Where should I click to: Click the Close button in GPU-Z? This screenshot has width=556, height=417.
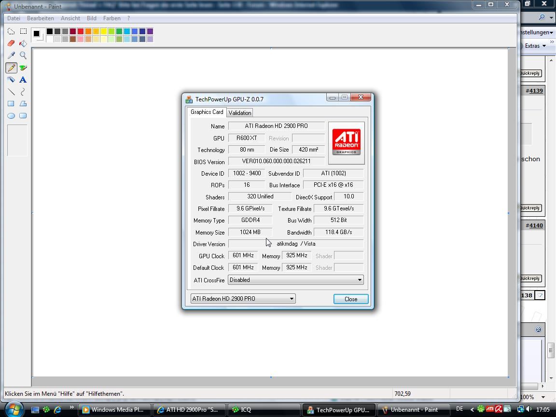[351, 299]
